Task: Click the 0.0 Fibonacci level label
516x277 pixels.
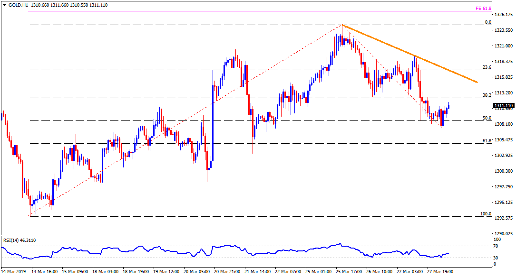Action: pyautogui.click(x=487, y=22)
